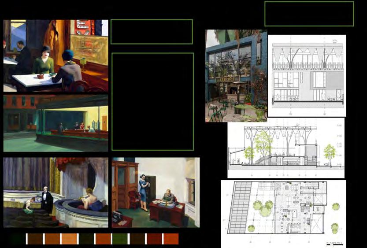Select the large green-outlined box beside the Nighthawks painting

(153, 102)
